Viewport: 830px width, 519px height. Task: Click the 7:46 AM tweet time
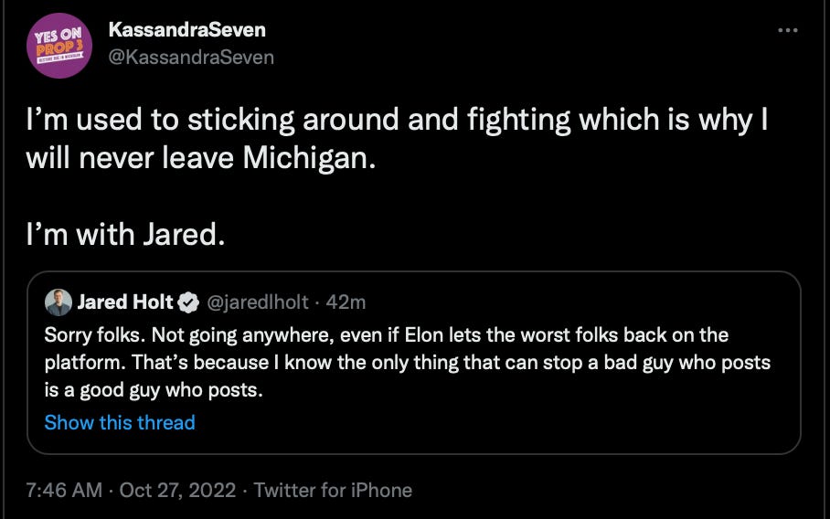click(64, 491)
